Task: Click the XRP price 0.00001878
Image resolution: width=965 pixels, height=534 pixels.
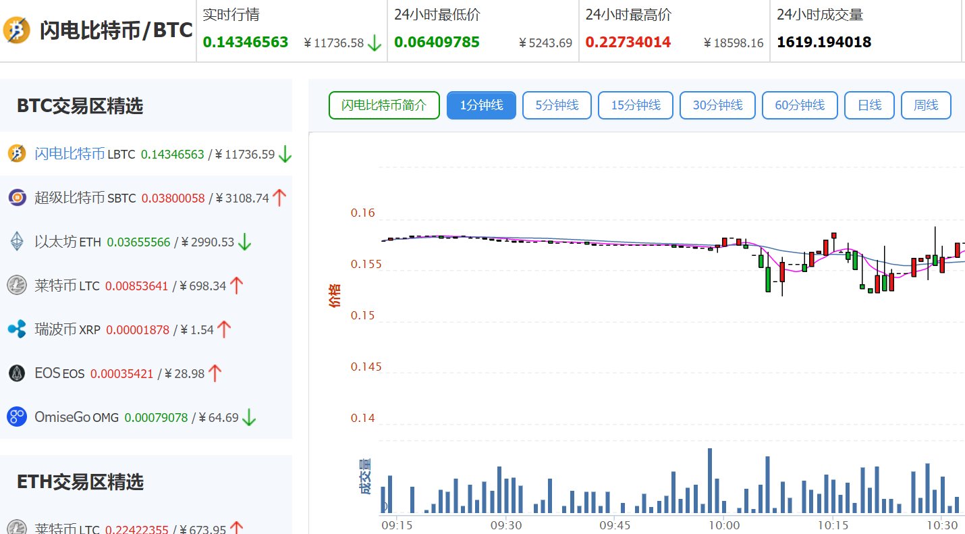Action: [x=138, y=329]
